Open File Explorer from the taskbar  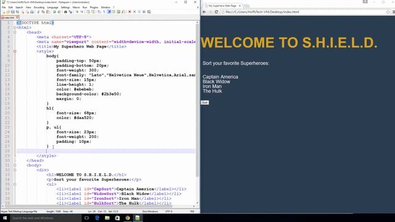(x=107, y=218)
